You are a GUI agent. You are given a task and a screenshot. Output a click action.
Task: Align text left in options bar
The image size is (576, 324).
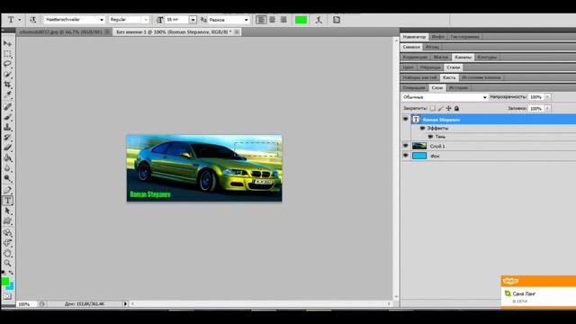coord(261,20)
